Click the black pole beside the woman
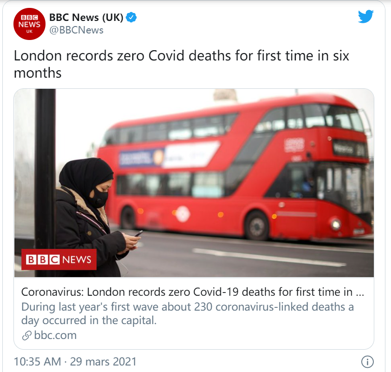The image size is (391, 372). 45,183
